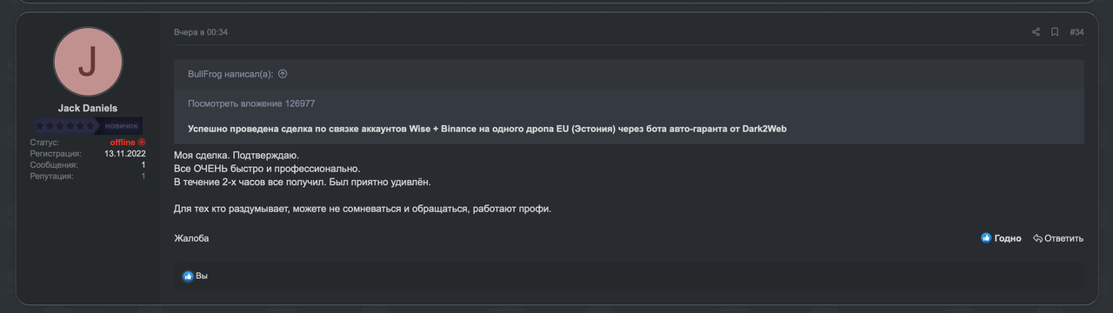Image resolution: width=1113 pixels, height=313 pixels.
Task: Report the post with Жалоба
Action: 191,238
